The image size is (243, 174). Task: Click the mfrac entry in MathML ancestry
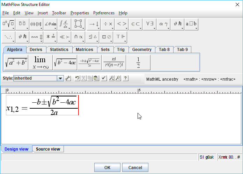point(228,79)
